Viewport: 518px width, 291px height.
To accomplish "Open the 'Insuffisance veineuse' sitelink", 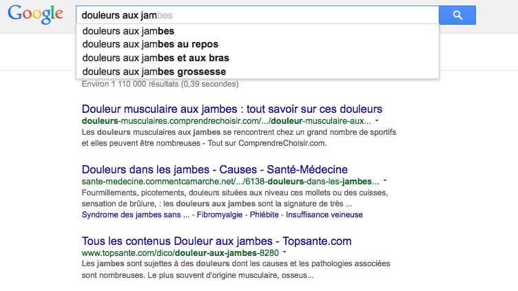I will [324, 215].
